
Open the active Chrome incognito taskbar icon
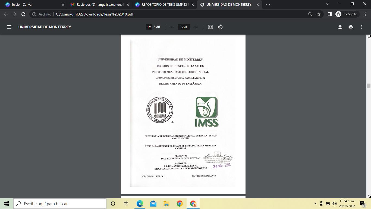(193, 204)
